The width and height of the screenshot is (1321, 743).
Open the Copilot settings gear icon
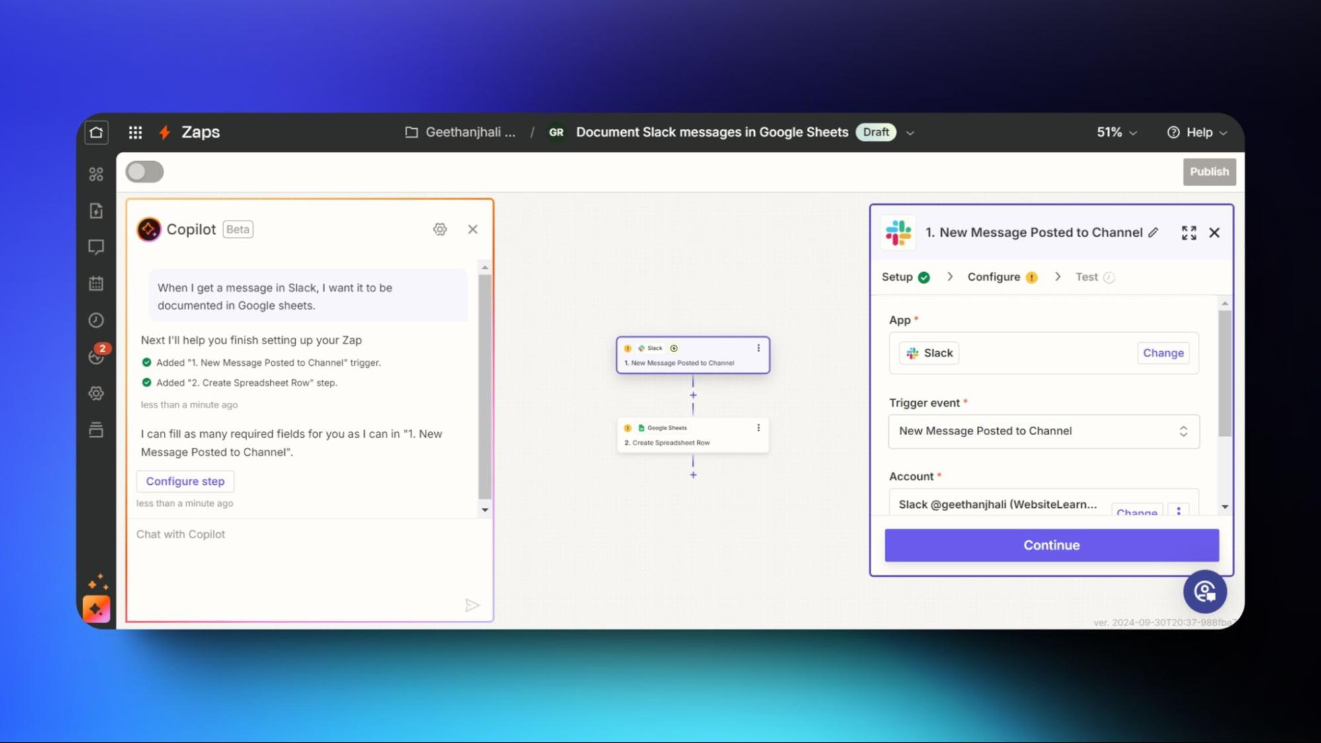click(440, 229)
